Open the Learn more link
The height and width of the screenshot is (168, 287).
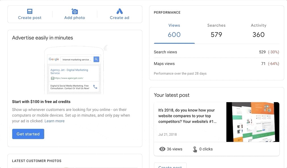pyautogui.click(x=54, y=121)
